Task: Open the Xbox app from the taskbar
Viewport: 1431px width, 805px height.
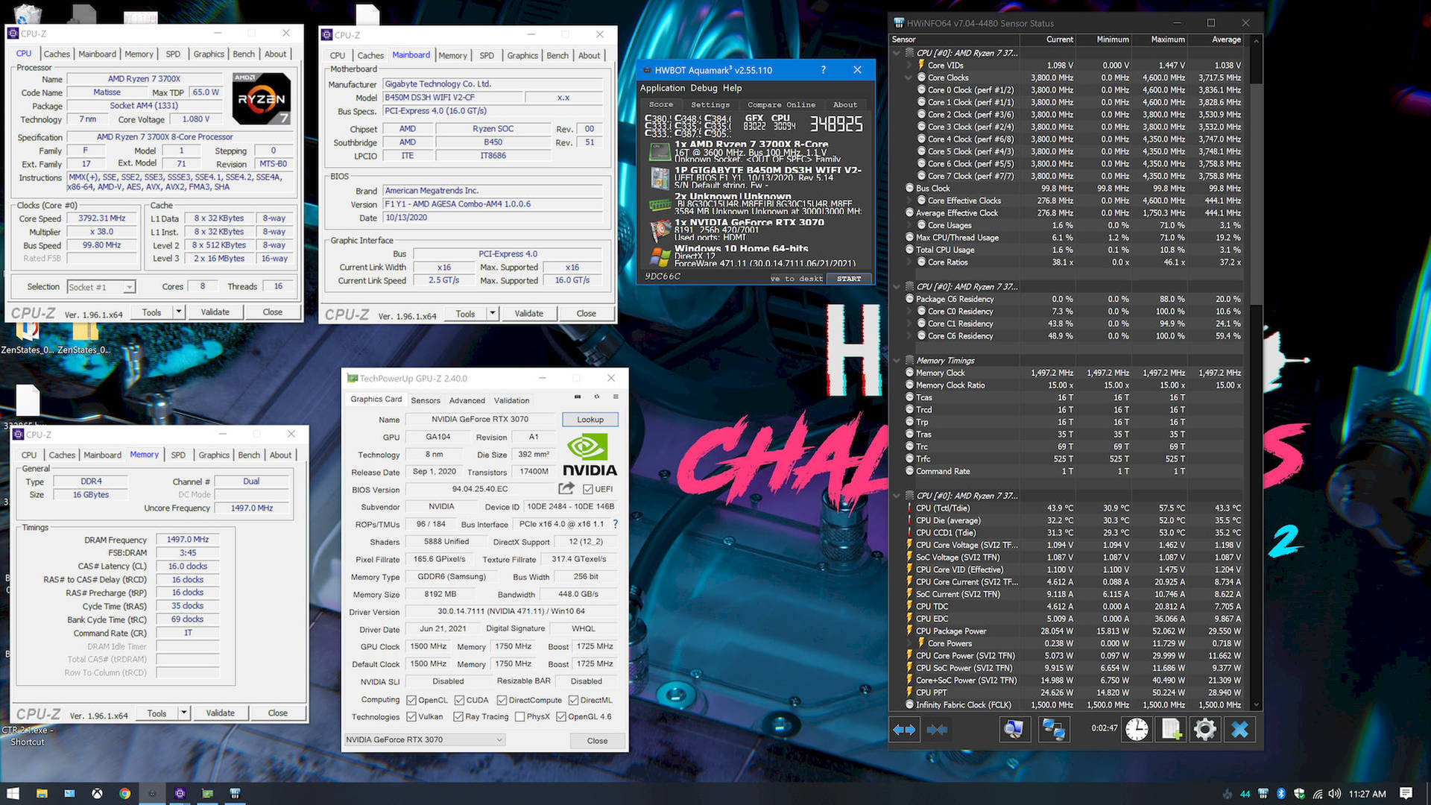Action: click(97, 793)
